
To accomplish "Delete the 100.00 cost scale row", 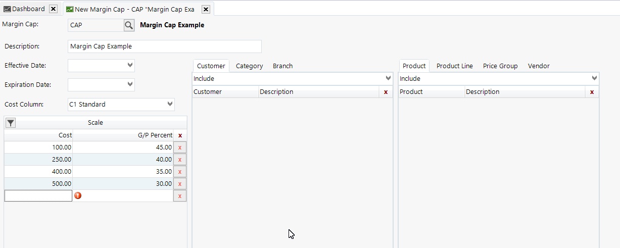I will coord(180,147).
